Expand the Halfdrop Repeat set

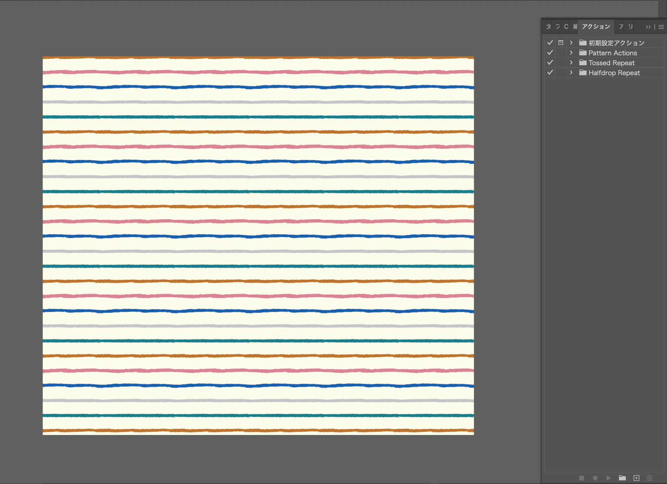[571, 73]
